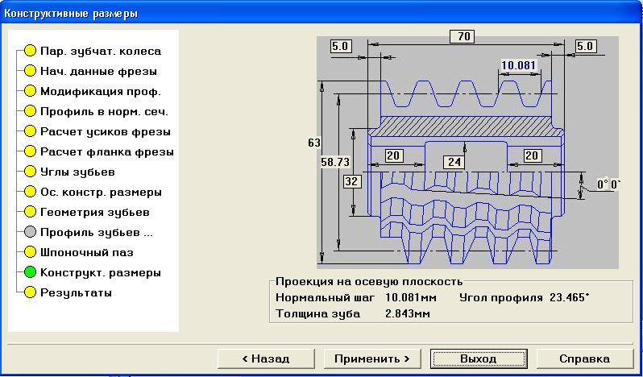Click the 58.73 diameter value
This screenshot has width=643, height=377.
point(335,162)
